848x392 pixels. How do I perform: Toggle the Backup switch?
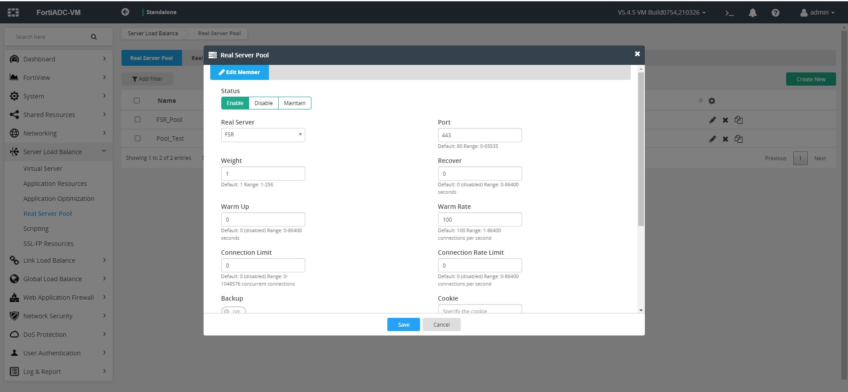233,310
